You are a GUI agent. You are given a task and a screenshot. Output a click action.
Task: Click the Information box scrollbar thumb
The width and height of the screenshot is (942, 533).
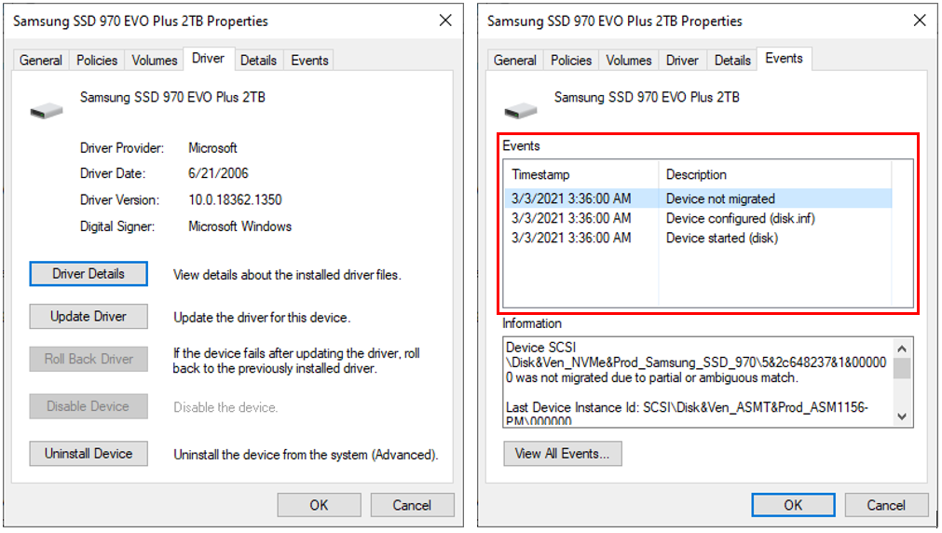[902, 368]
